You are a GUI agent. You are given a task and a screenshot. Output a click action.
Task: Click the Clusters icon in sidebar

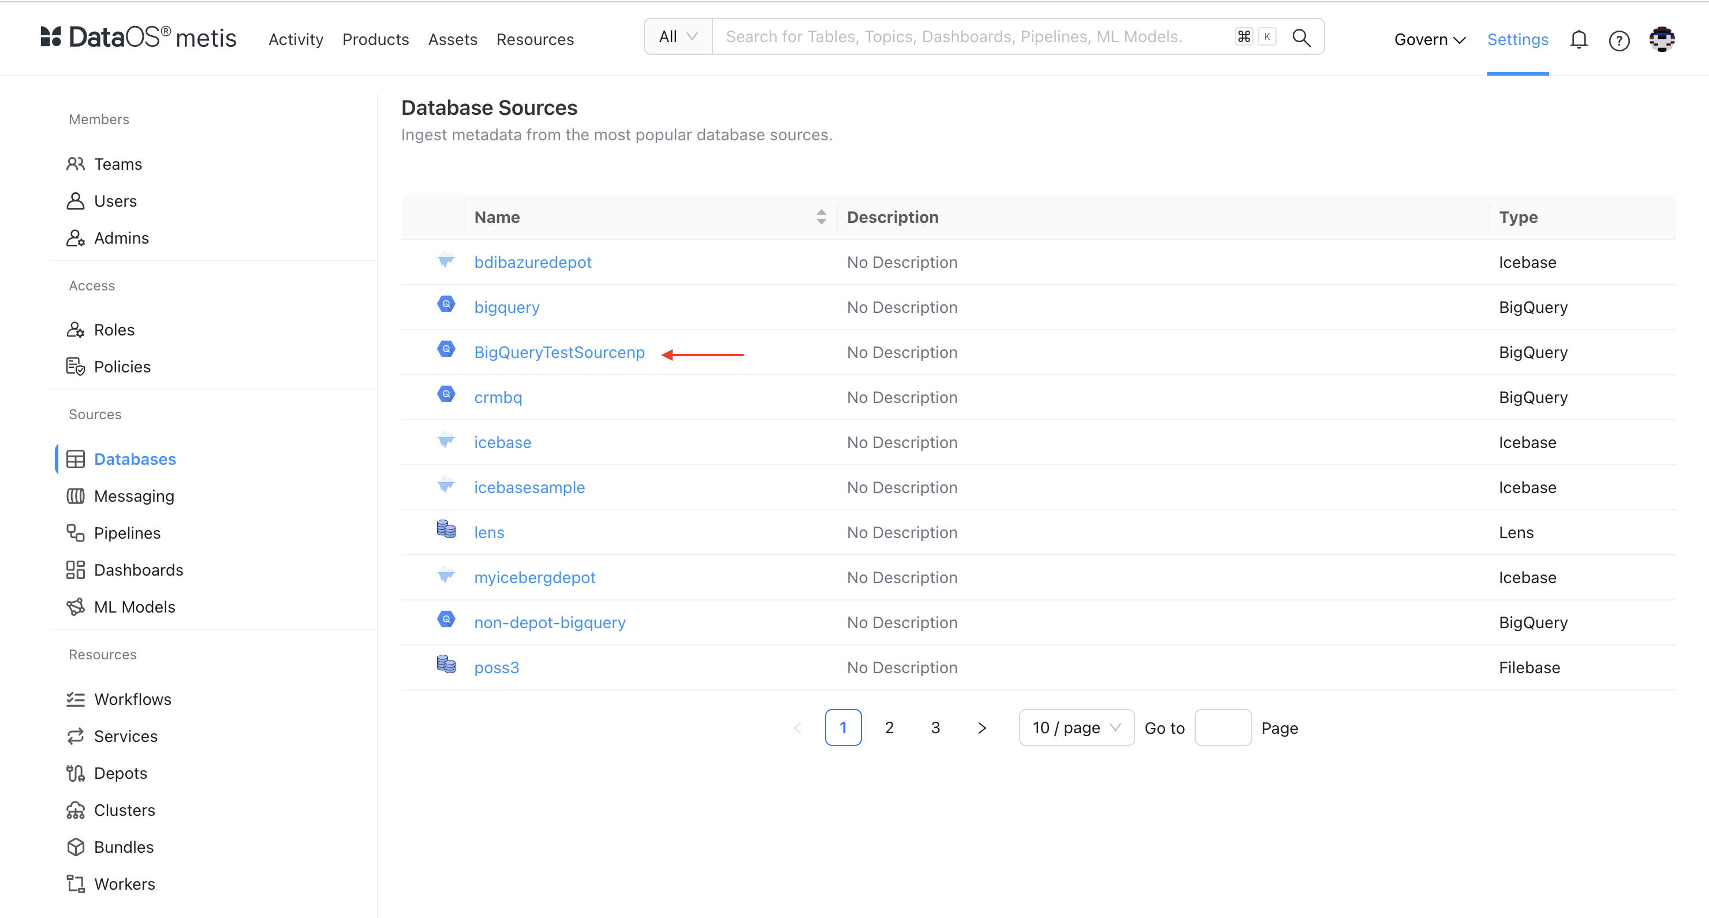76,811
